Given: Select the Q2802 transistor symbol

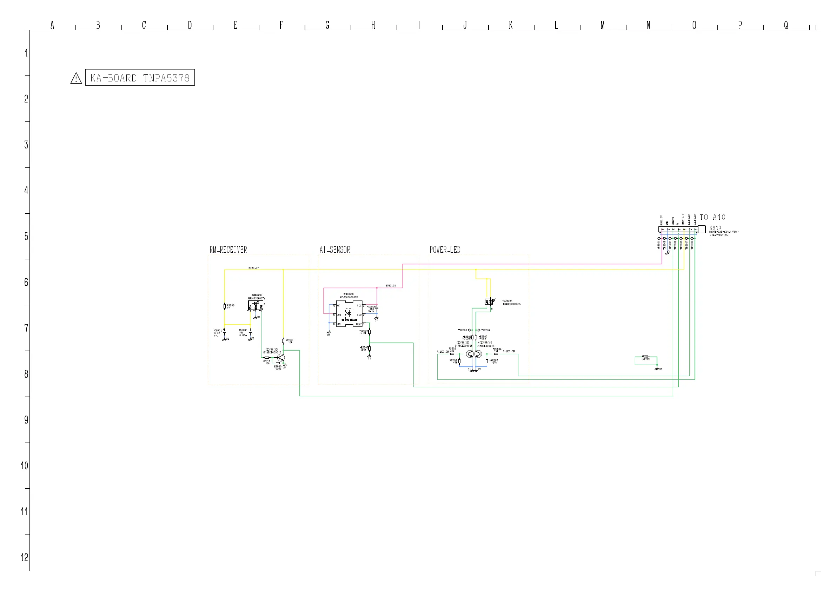Looking at the screenshot, I should tap(281, 358).
